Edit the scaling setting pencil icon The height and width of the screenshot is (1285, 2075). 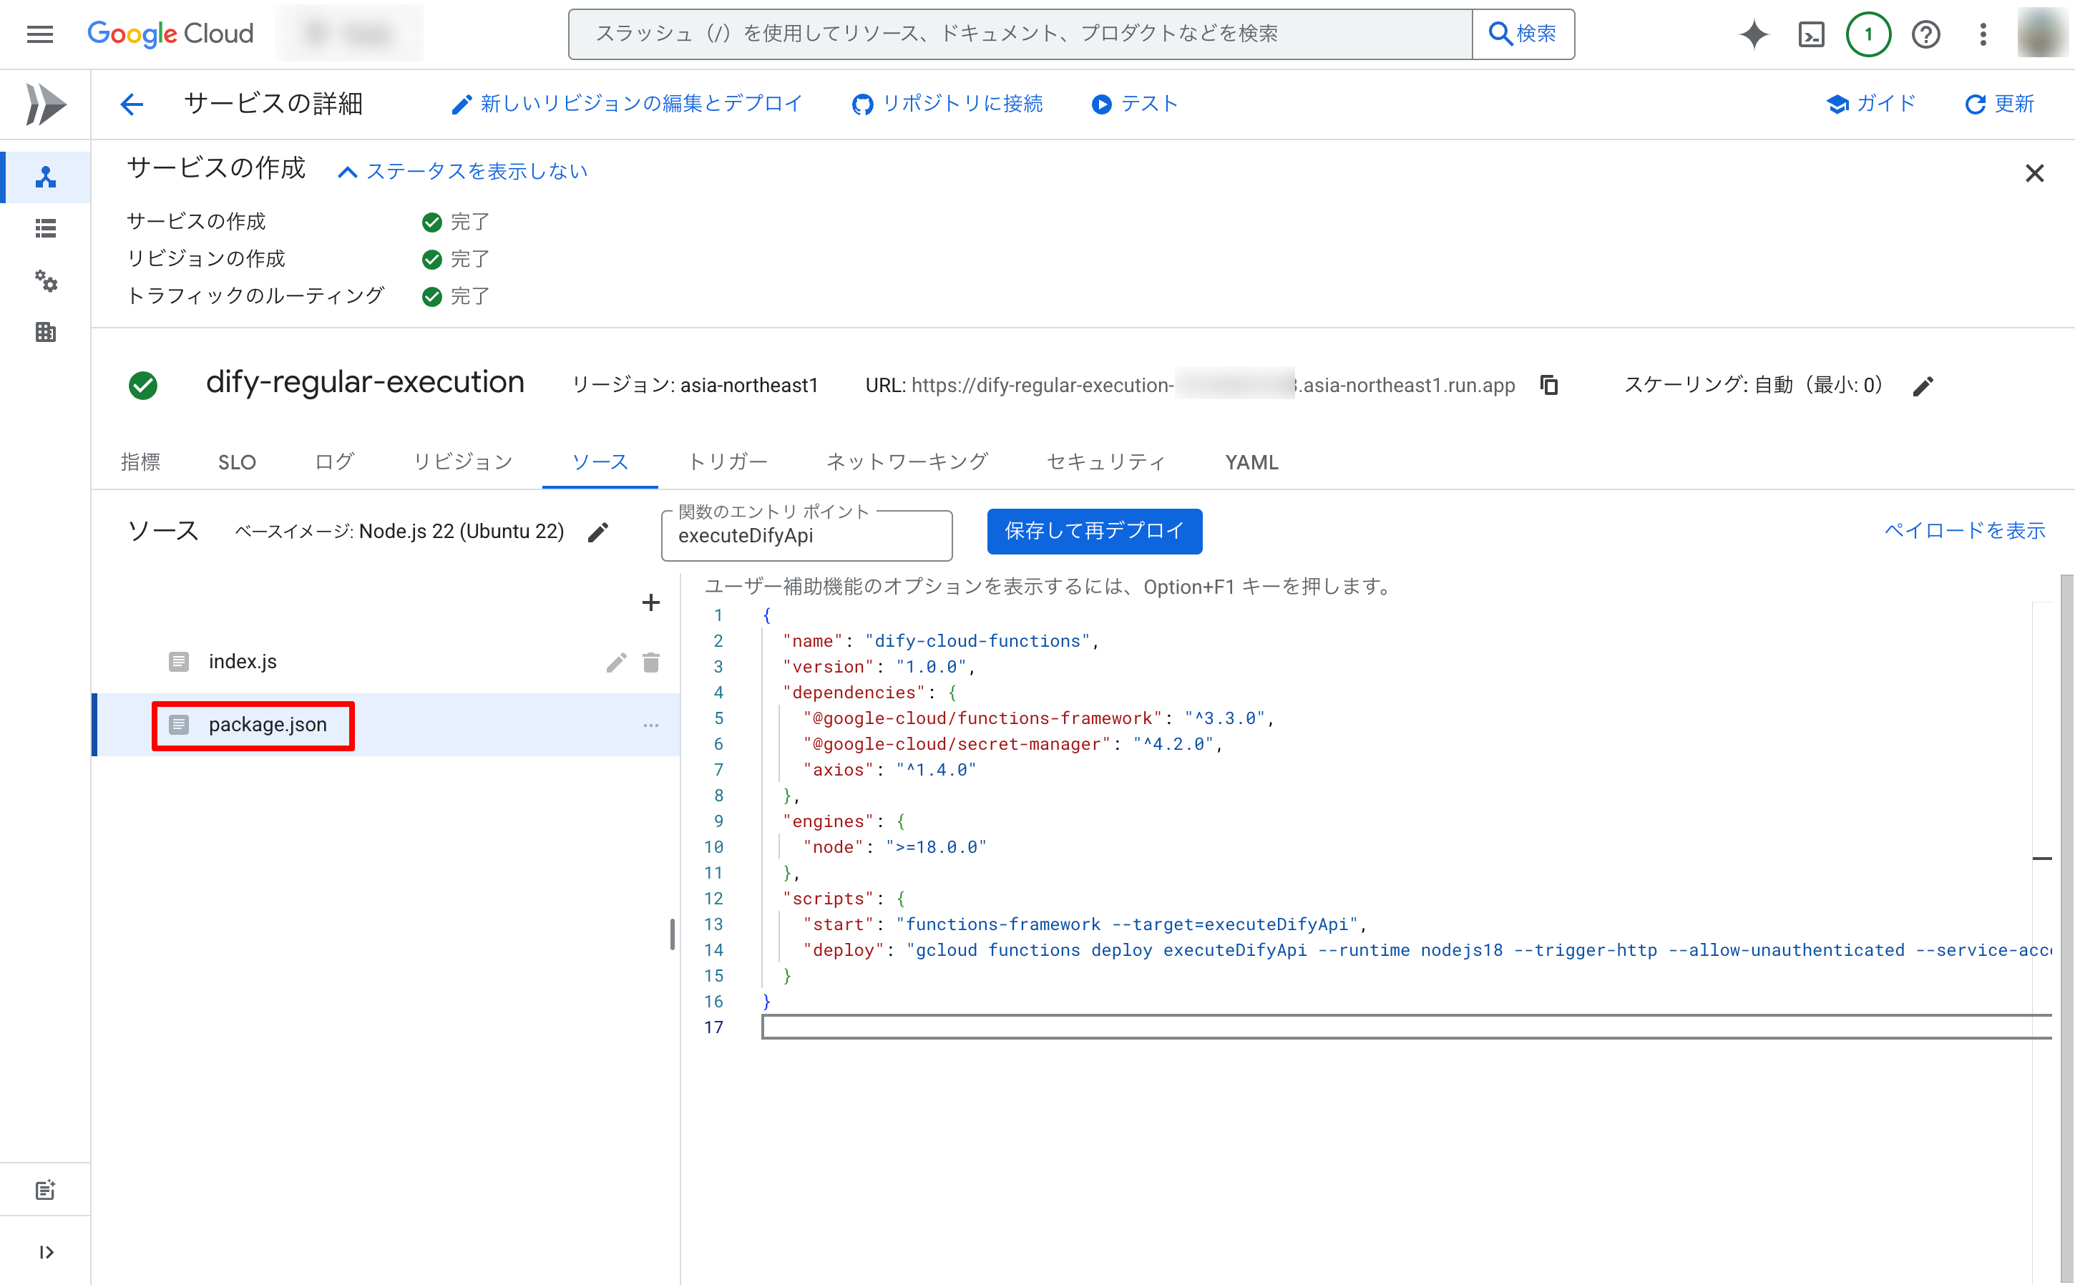point(1923,386)
